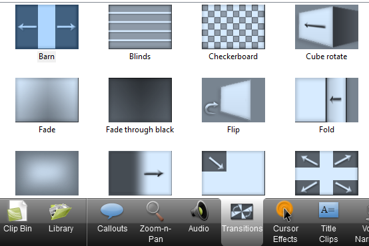The image size is (369, 246).
Task: Open the Library tab
Action: pos(61,217)
